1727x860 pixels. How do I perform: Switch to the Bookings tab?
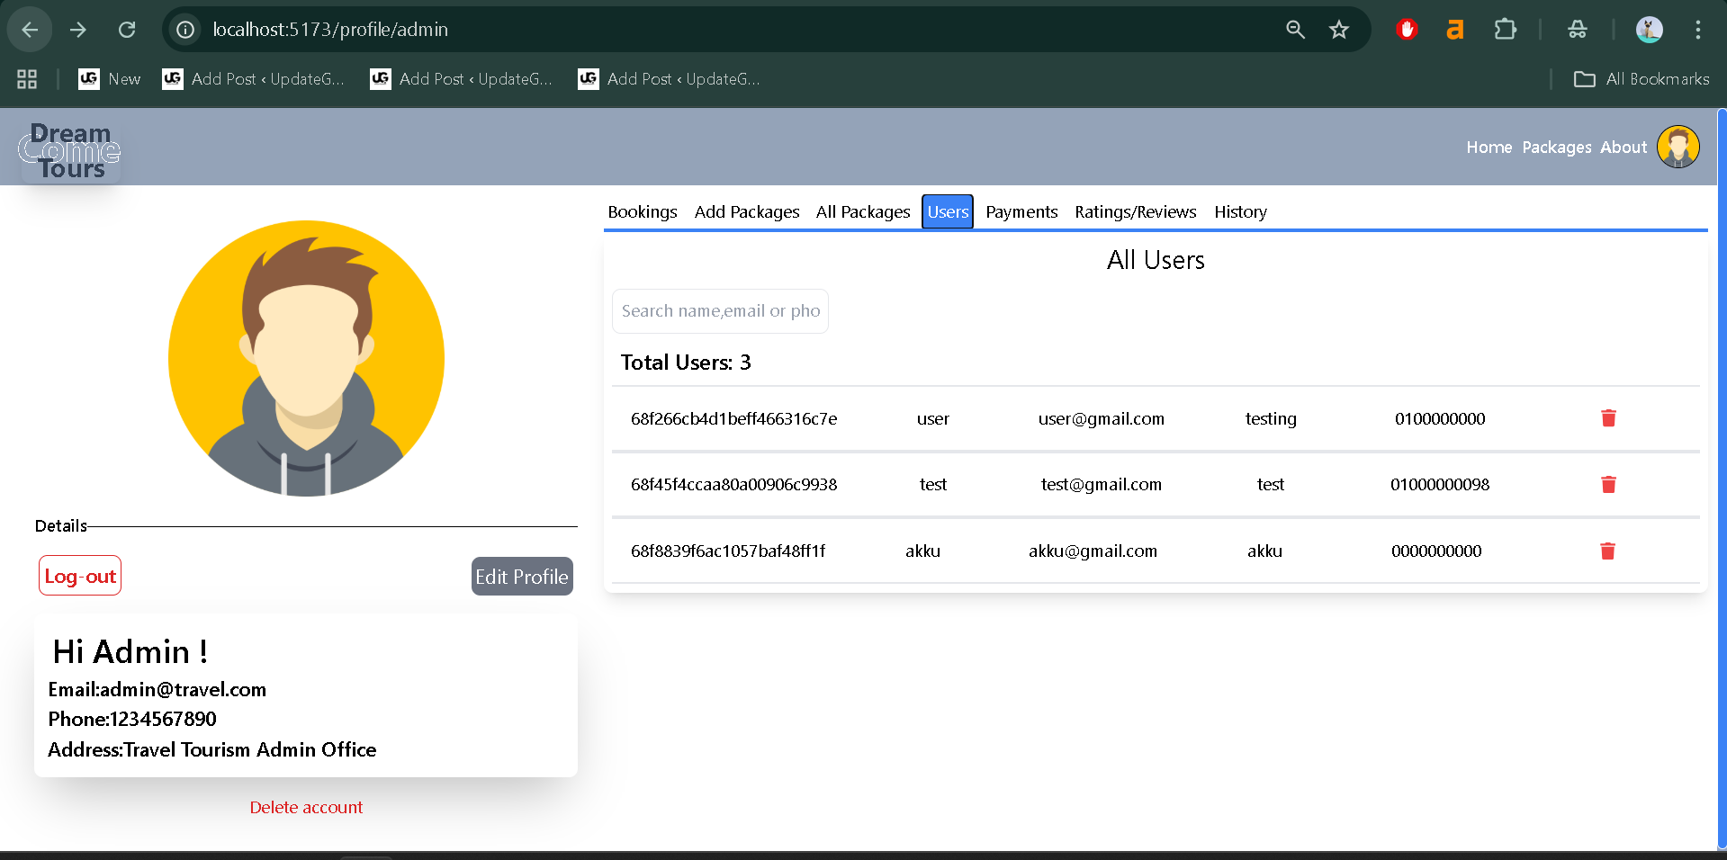coord(642,212)
